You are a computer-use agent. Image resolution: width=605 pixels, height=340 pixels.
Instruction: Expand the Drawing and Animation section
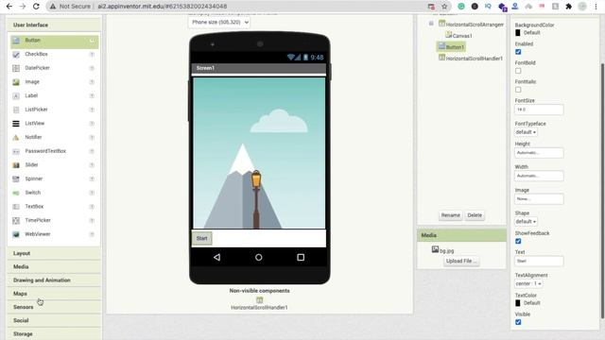coord(54,280)
